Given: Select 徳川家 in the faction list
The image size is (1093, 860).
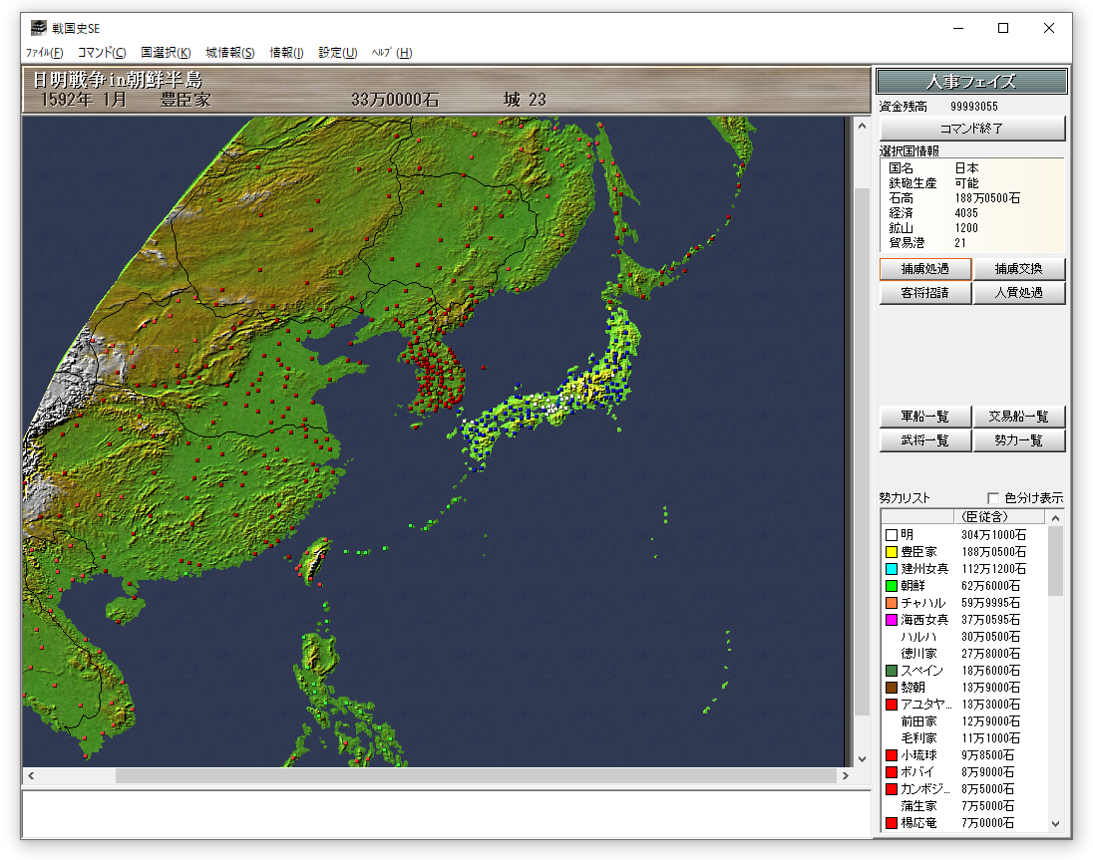Looking at the screenshot, I should (x=918, y=654).
